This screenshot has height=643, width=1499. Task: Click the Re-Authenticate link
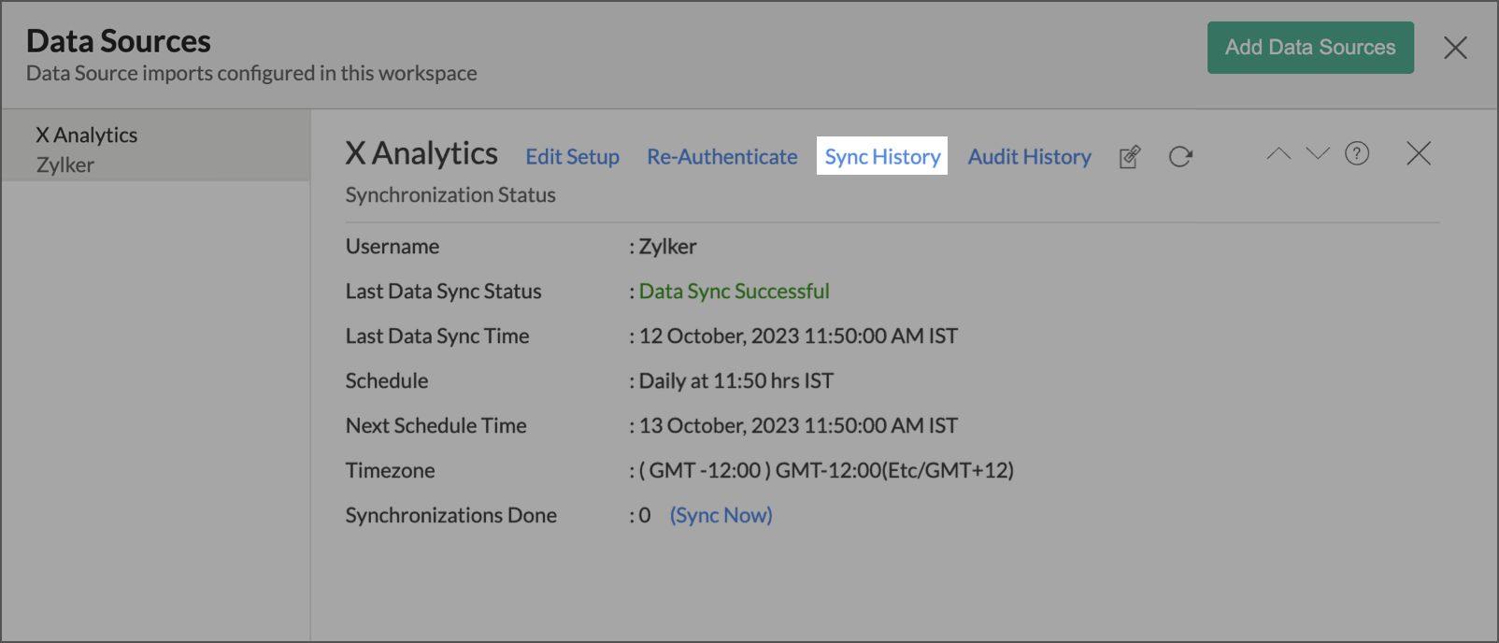coord(722,156)
